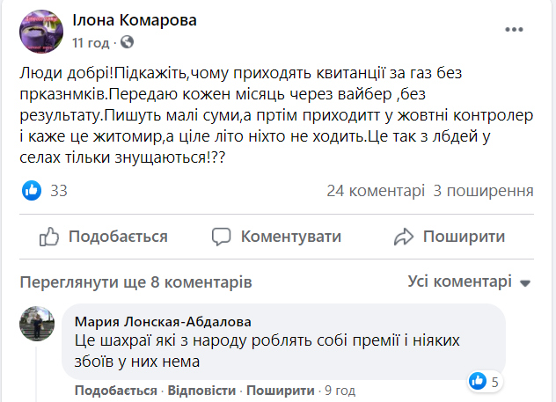
Task: Click the 11 год post timestamp
Action: coord(91,41)
